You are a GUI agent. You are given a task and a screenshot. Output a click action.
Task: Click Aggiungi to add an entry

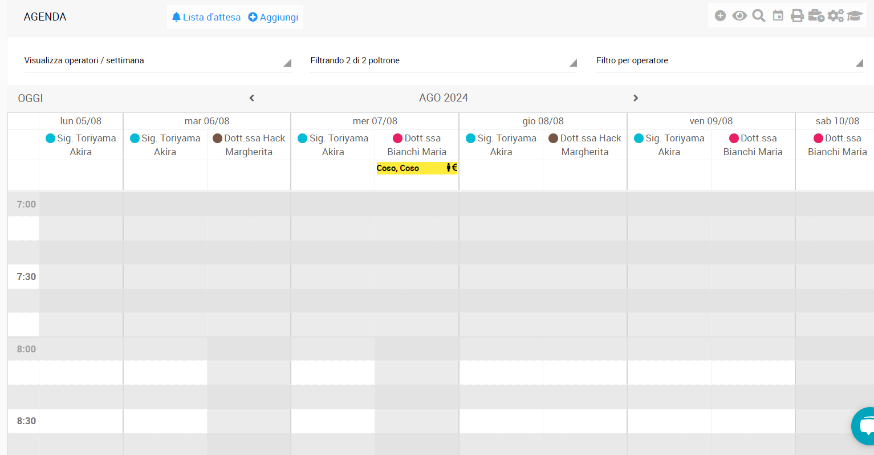coord(273,17)
